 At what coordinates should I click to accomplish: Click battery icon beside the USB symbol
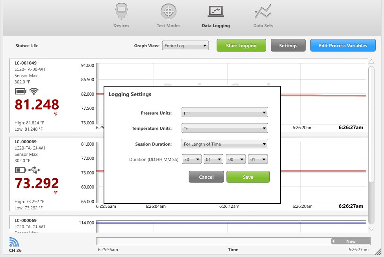point(20,170)
